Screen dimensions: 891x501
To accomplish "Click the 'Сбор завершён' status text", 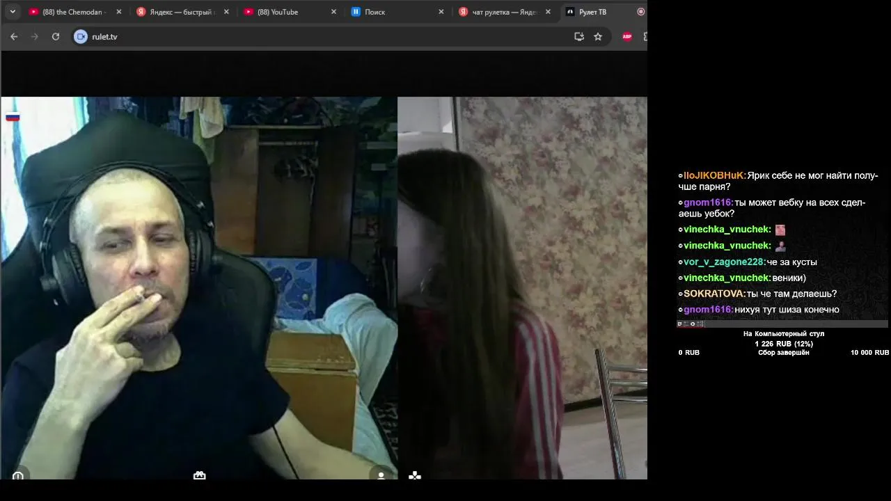I will click(x=784, y=353).
